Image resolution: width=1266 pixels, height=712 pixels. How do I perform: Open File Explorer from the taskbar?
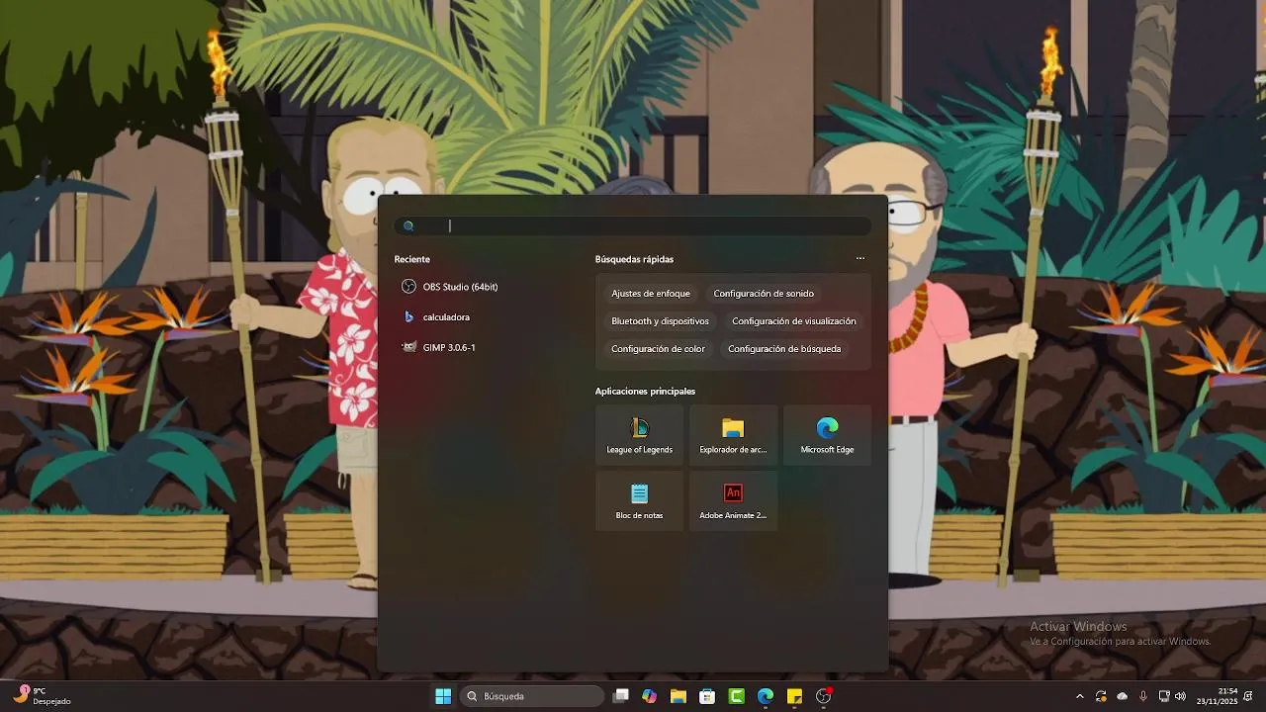678,696
